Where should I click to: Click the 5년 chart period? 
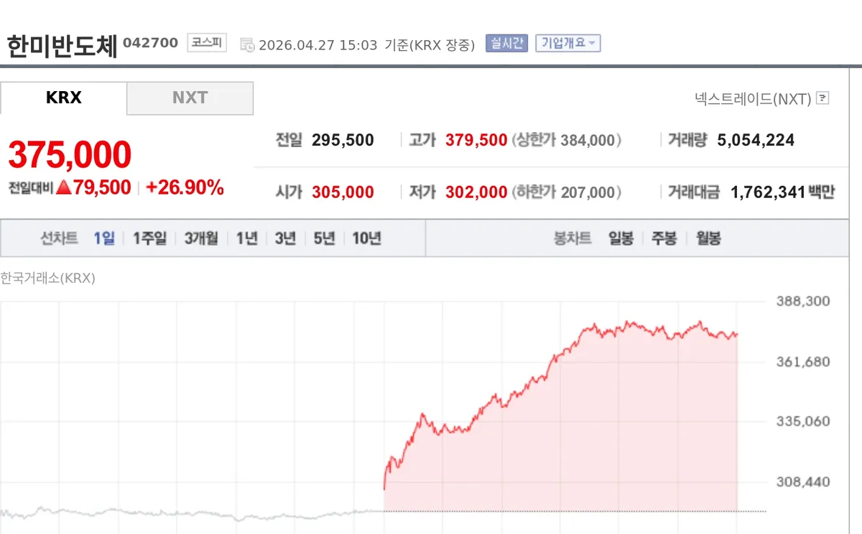[324, 238]
